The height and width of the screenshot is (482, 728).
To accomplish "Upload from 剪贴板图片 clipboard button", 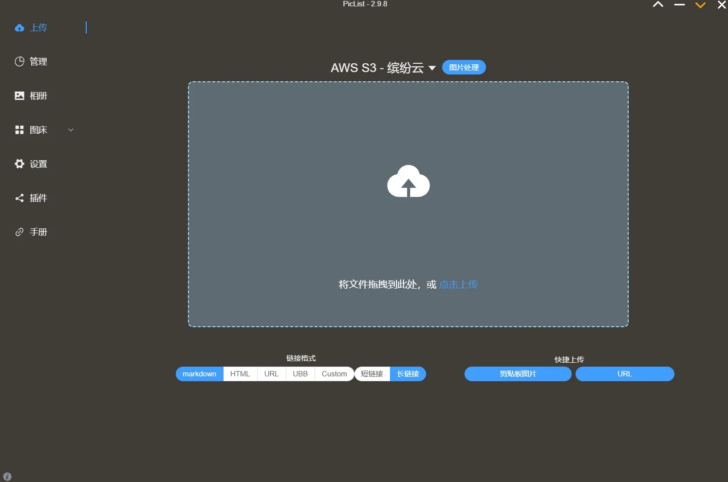I will 518,374.
